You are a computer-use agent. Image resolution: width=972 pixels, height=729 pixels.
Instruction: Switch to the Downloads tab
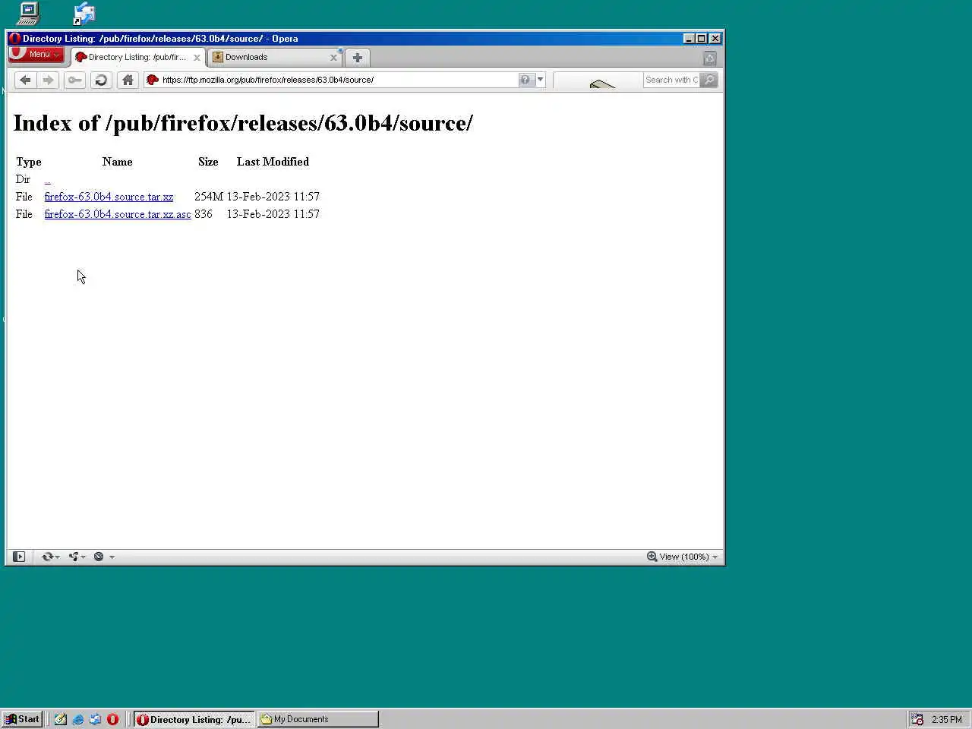(273, 57)
